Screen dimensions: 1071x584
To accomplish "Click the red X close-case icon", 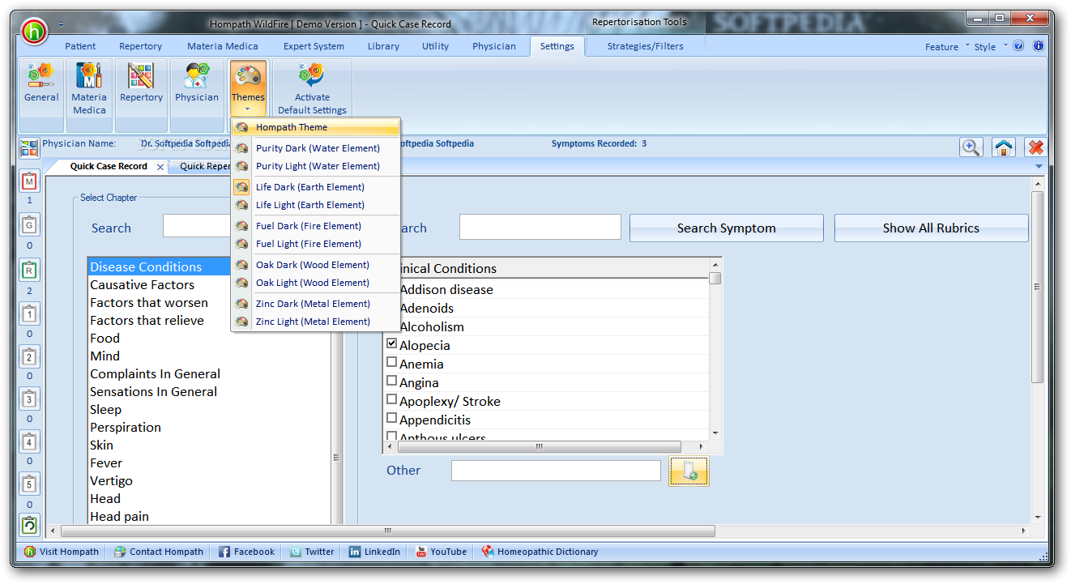I will pos(1035,147).
